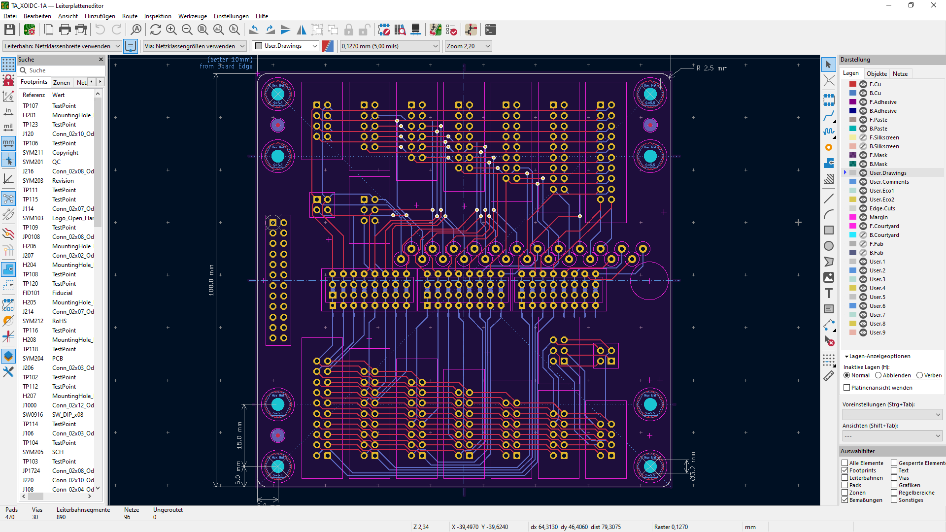
Task: Click the Scripting console icon
Action: 490,30
